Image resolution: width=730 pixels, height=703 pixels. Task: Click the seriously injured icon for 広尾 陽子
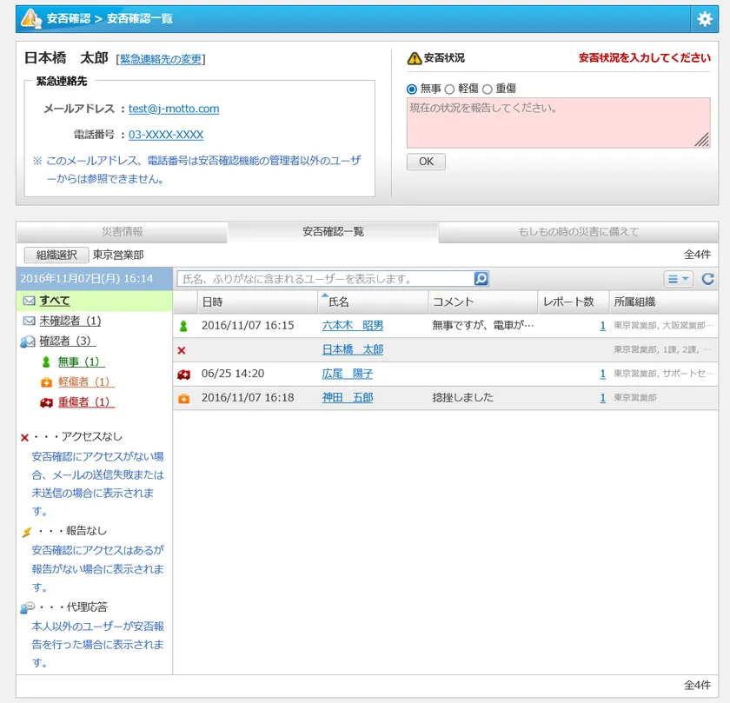183,374
